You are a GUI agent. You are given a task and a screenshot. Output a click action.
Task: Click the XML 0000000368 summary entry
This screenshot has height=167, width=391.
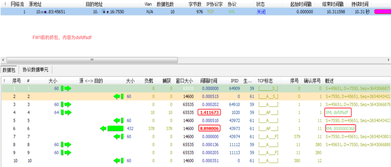pyautogui.click(x=340, y=128)
